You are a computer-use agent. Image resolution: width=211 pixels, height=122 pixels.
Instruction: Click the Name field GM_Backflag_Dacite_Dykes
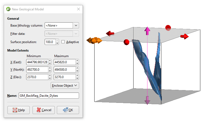49,96
